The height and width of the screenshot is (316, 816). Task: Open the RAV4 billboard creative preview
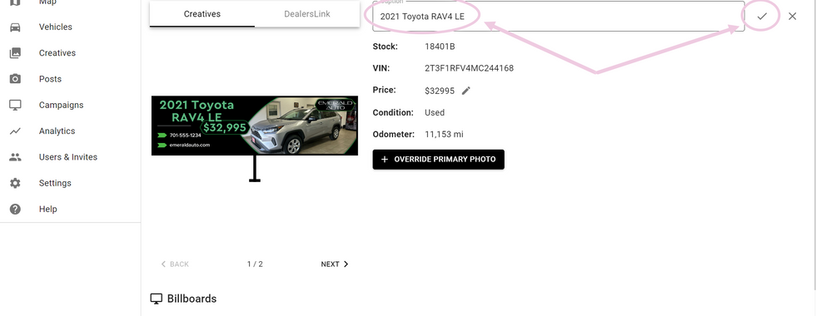pyautogui.click(x=255, y=126)
